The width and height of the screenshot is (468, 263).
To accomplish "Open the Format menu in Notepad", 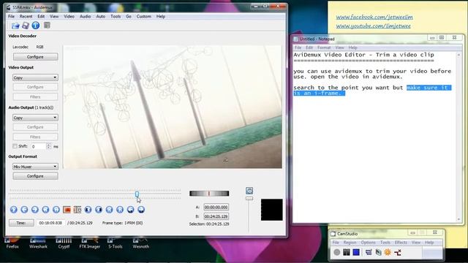I will point(324,47).
